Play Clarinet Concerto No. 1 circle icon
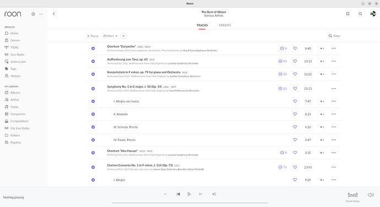Image resolution: width=380 pixels, height=207 pixels. tap(93, 167)
